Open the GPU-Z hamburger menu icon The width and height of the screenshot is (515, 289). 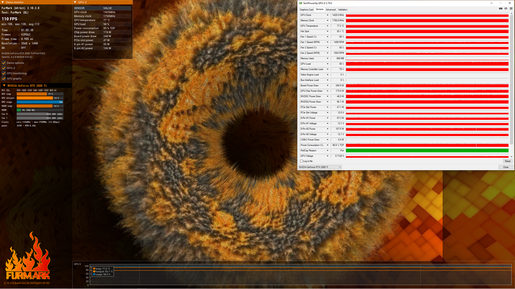(x=511, y=9)
